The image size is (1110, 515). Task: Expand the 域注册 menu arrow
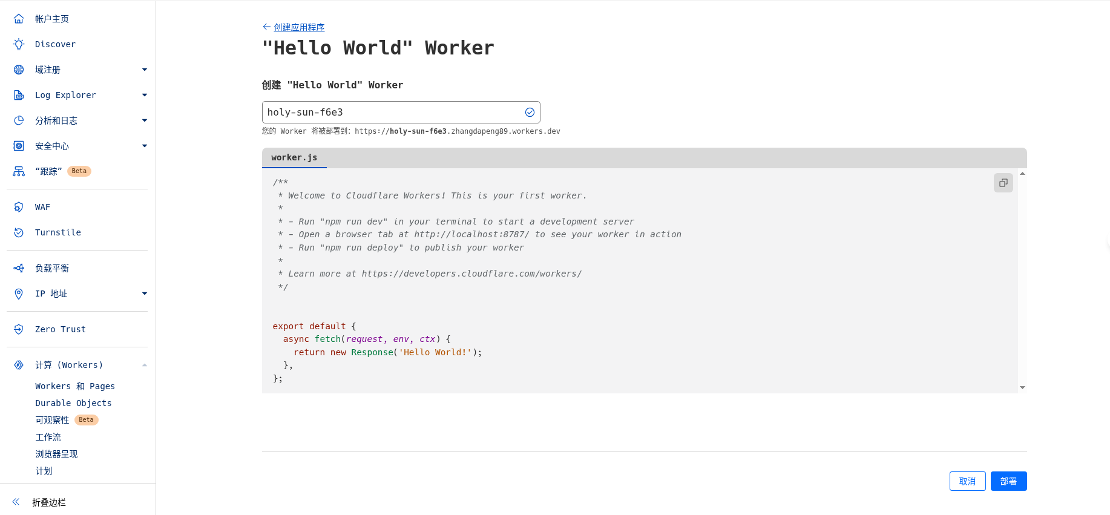145,70
